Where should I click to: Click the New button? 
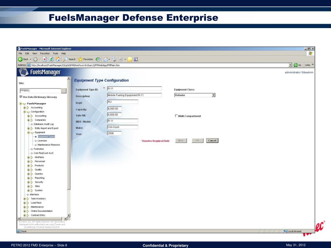click(181, 141)
